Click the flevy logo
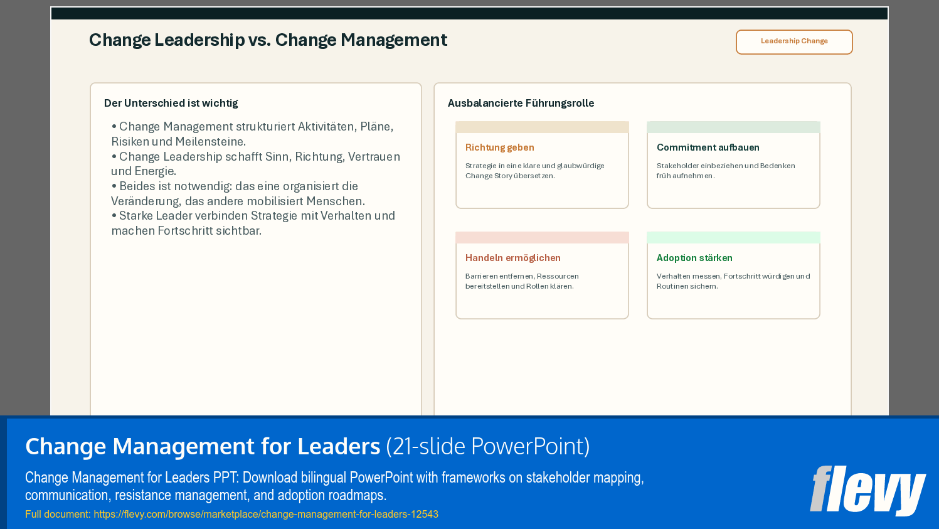Image resolution: width=939 pixels, height=529 pixels. (x=867, y=490)
